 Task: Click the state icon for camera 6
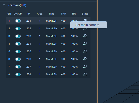(x=85, y=59)
